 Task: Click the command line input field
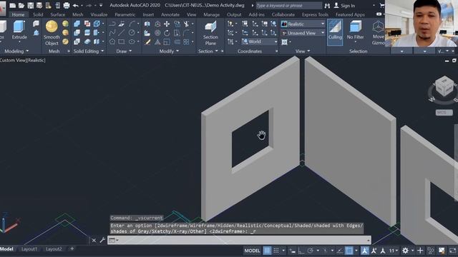(x=240, y=240)
